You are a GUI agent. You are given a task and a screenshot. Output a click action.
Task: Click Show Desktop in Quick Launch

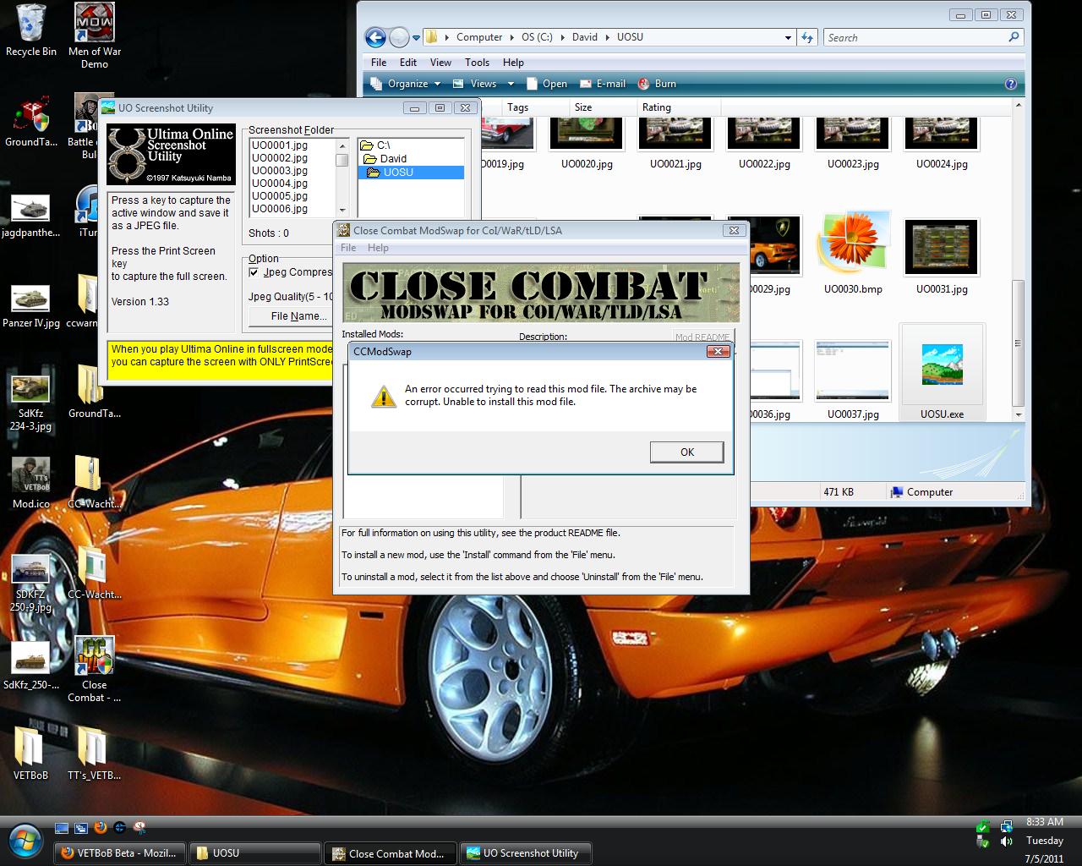click(x=62, y=828)
